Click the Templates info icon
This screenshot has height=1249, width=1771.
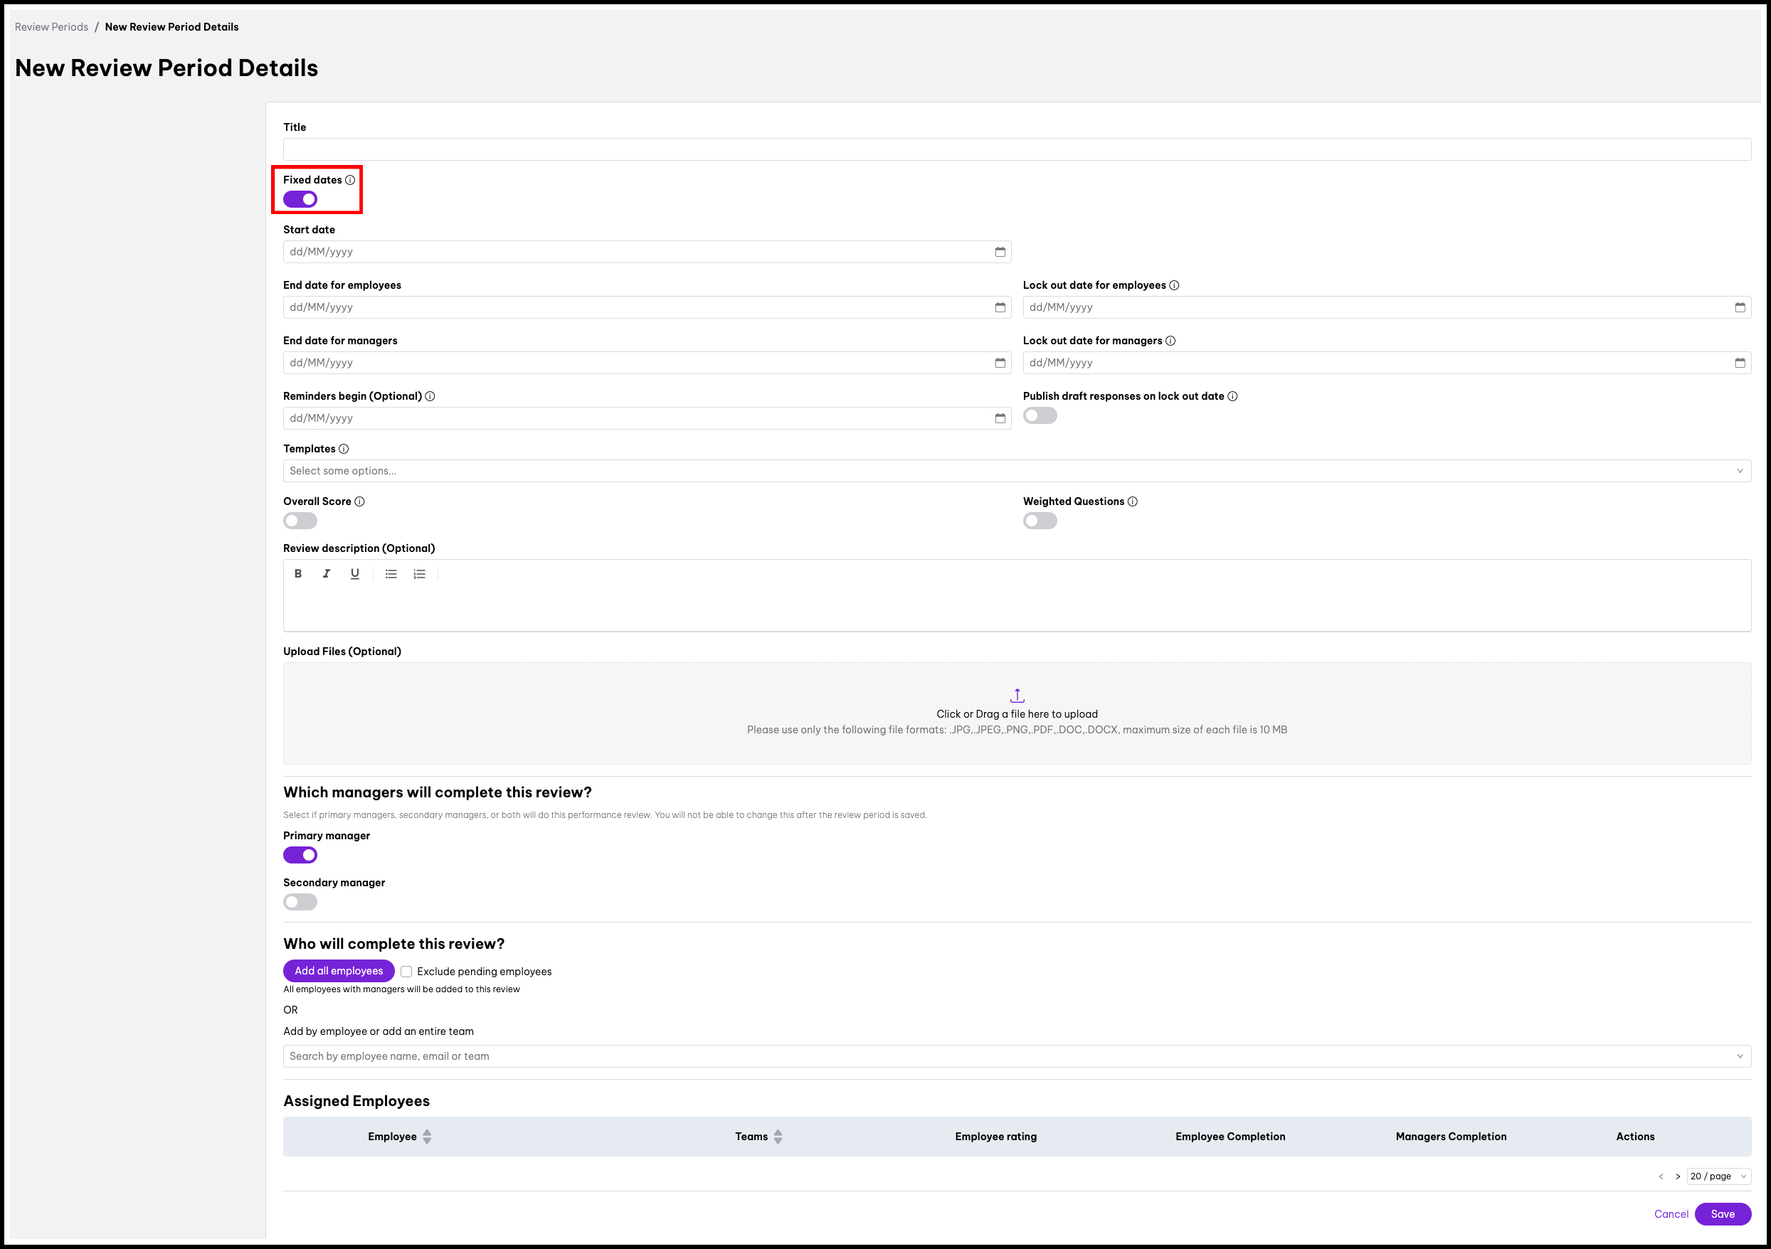pyautogui.click(x=343, y=448)
